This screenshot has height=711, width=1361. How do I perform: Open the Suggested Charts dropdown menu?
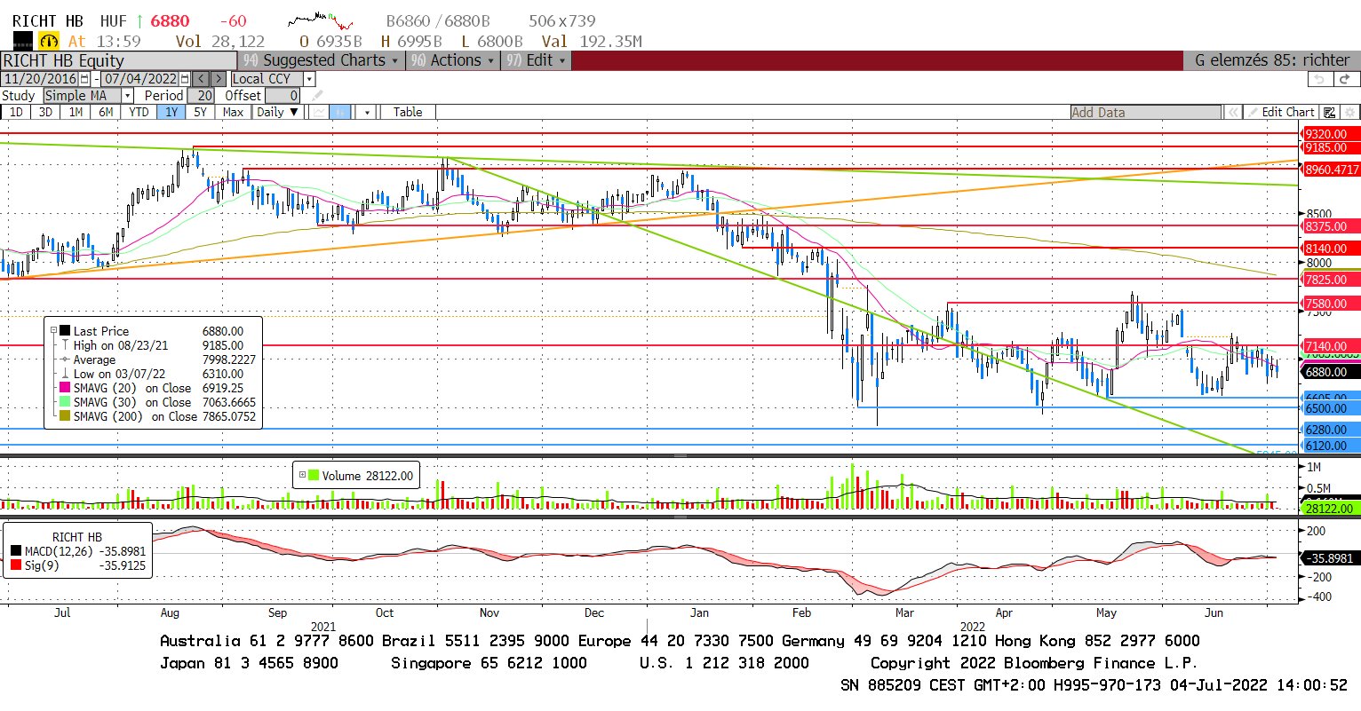coord(322,60)
